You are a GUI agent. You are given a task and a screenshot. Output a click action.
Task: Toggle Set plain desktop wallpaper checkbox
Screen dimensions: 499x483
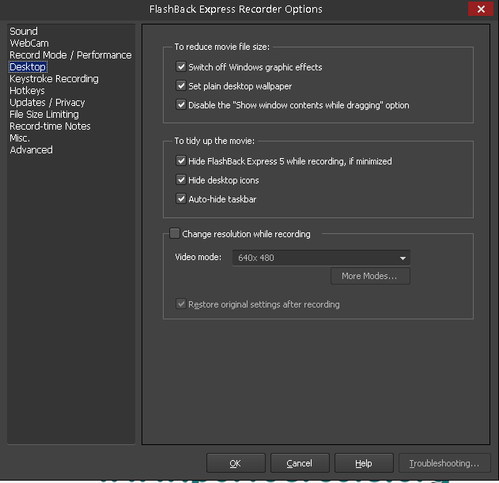(x=181, y=86)
